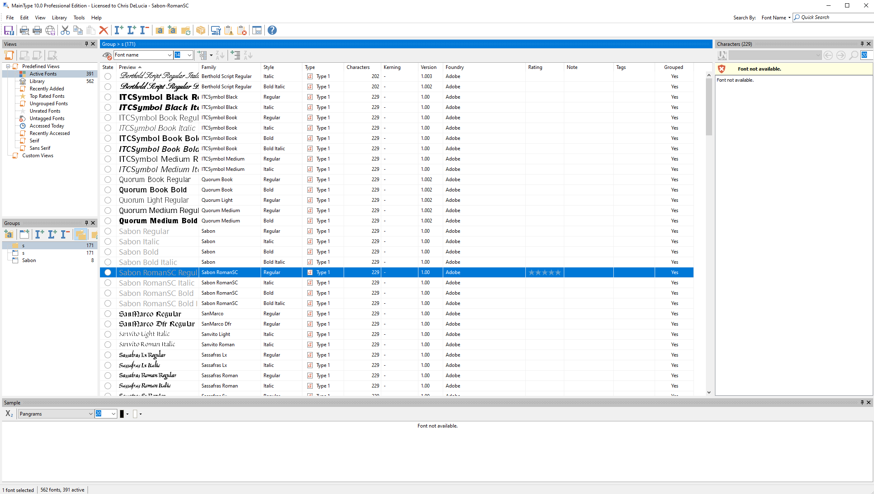
Task: Click the Cut scissors icon
Action: [65, 30]
